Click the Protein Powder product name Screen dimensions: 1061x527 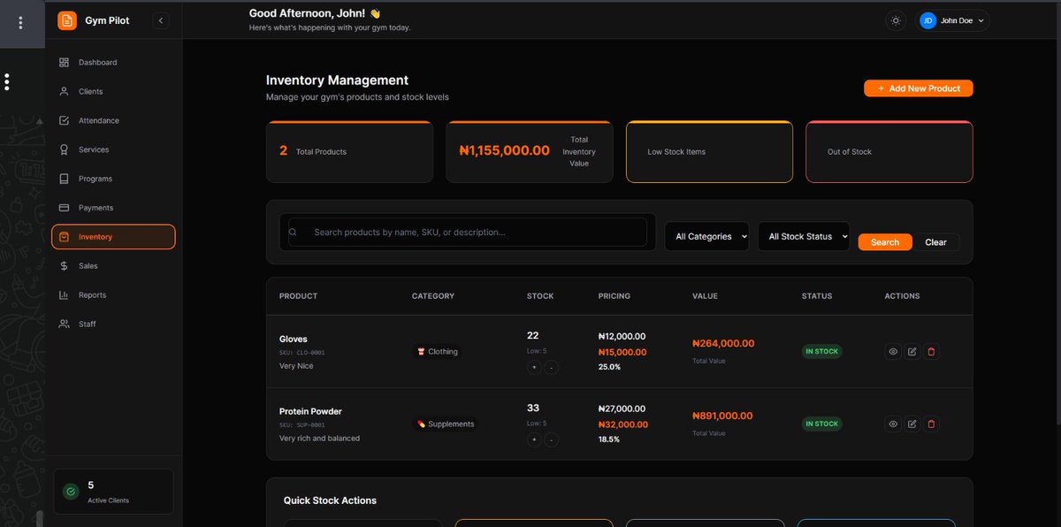310,411
